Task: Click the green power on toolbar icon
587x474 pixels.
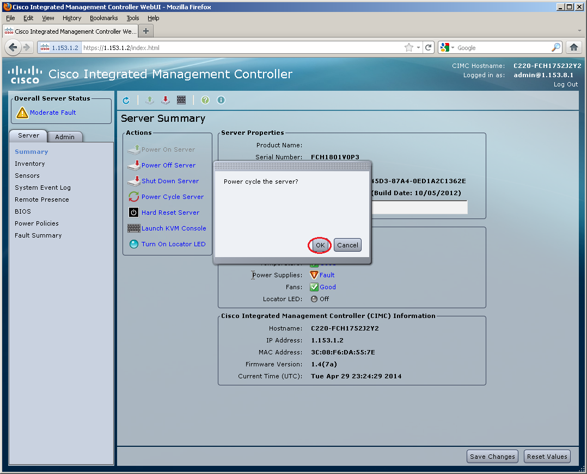Action: pos(150,100)
